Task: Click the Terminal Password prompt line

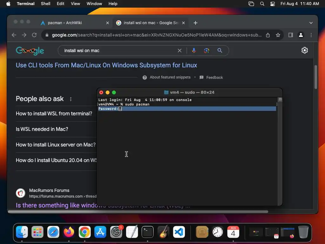Action: click(187, 109)
